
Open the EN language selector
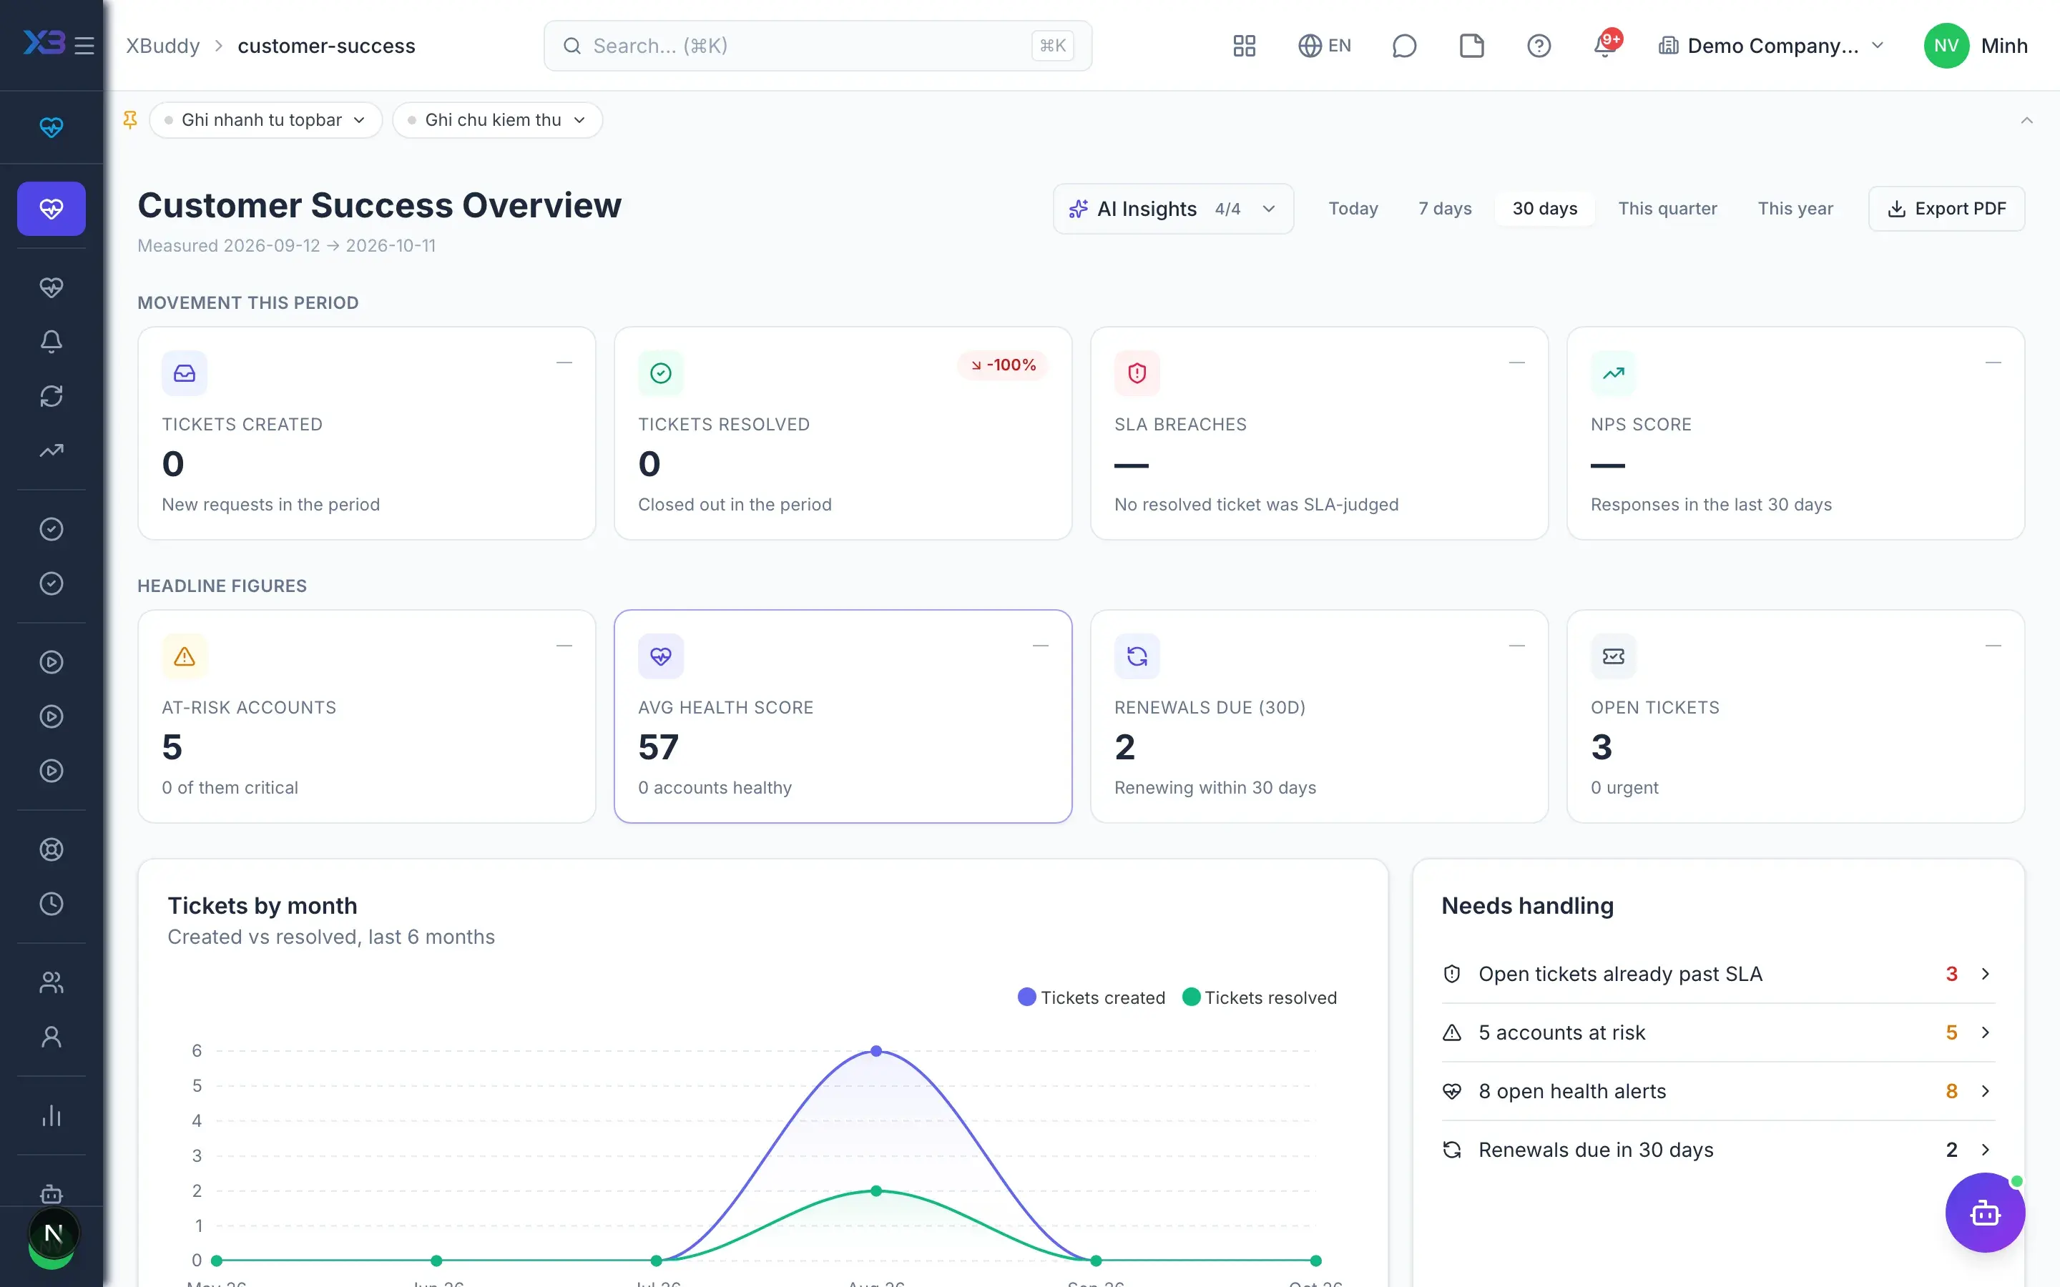[1325, 46]
